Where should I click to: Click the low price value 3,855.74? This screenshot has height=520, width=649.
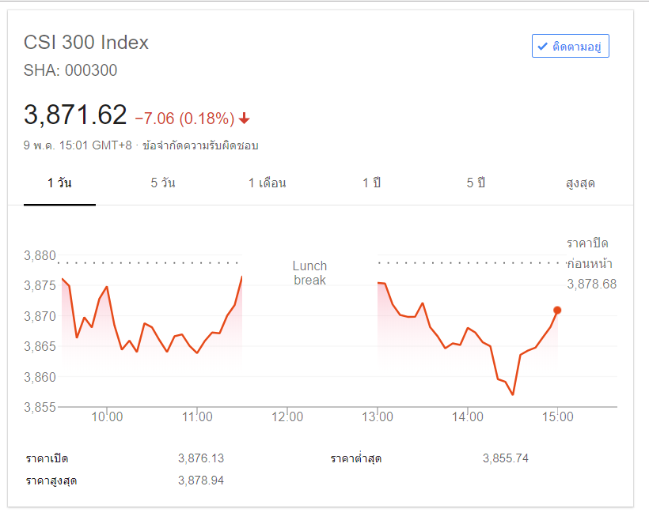[x=505, y=458]
